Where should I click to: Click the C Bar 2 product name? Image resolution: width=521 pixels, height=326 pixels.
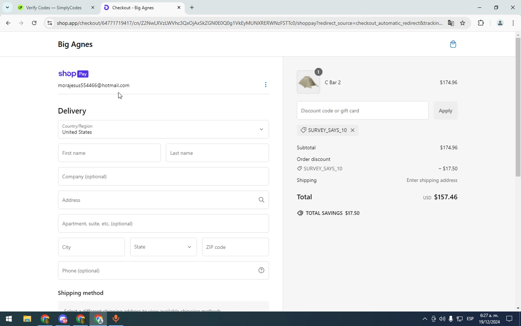(333, 82)
